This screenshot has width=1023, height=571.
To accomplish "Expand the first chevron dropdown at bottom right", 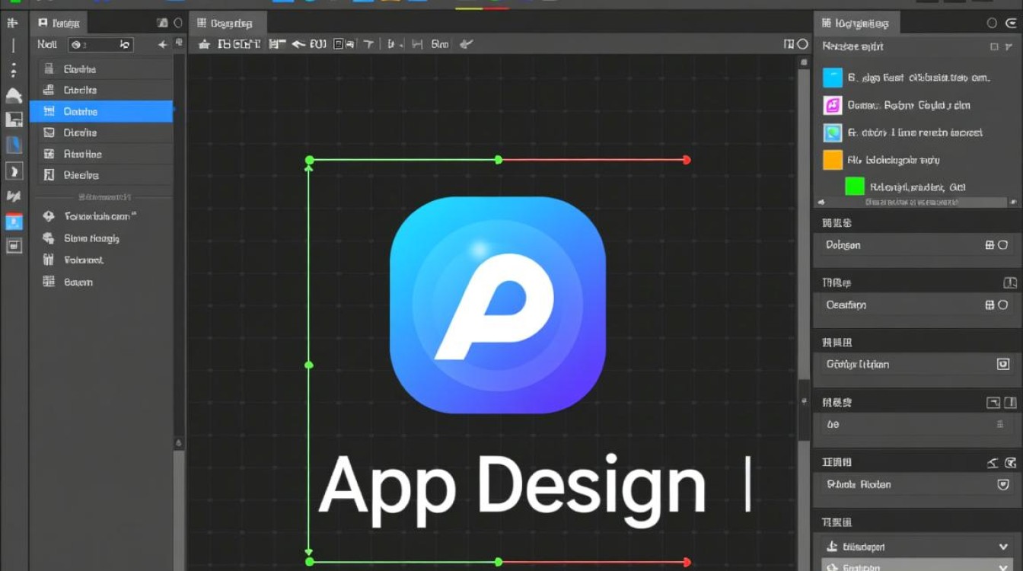I will tap(1003, 547).
